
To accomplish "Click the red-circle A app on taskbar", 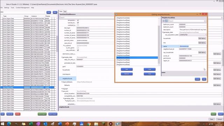I will tap(111, 124).
